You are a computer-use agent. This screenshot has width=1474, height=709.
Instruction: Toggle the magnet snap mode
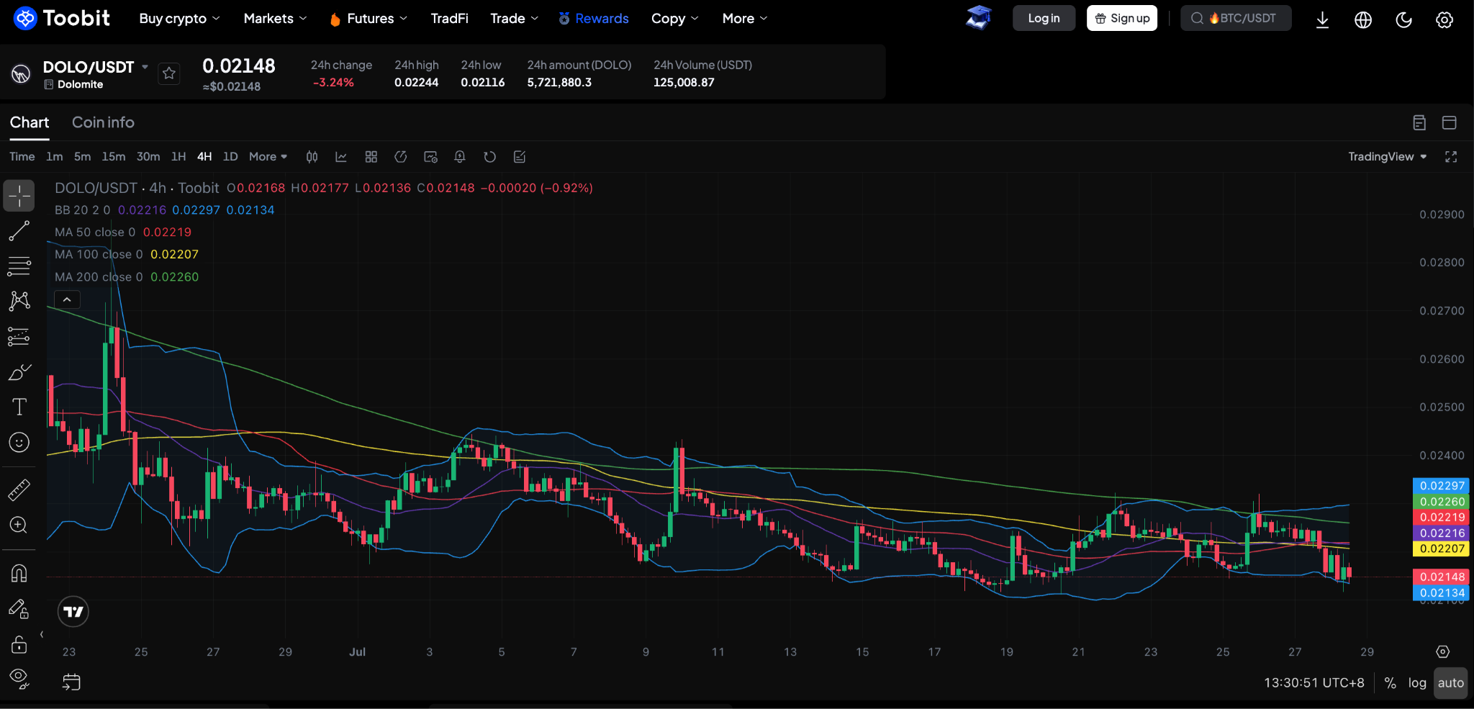[19, 574]
